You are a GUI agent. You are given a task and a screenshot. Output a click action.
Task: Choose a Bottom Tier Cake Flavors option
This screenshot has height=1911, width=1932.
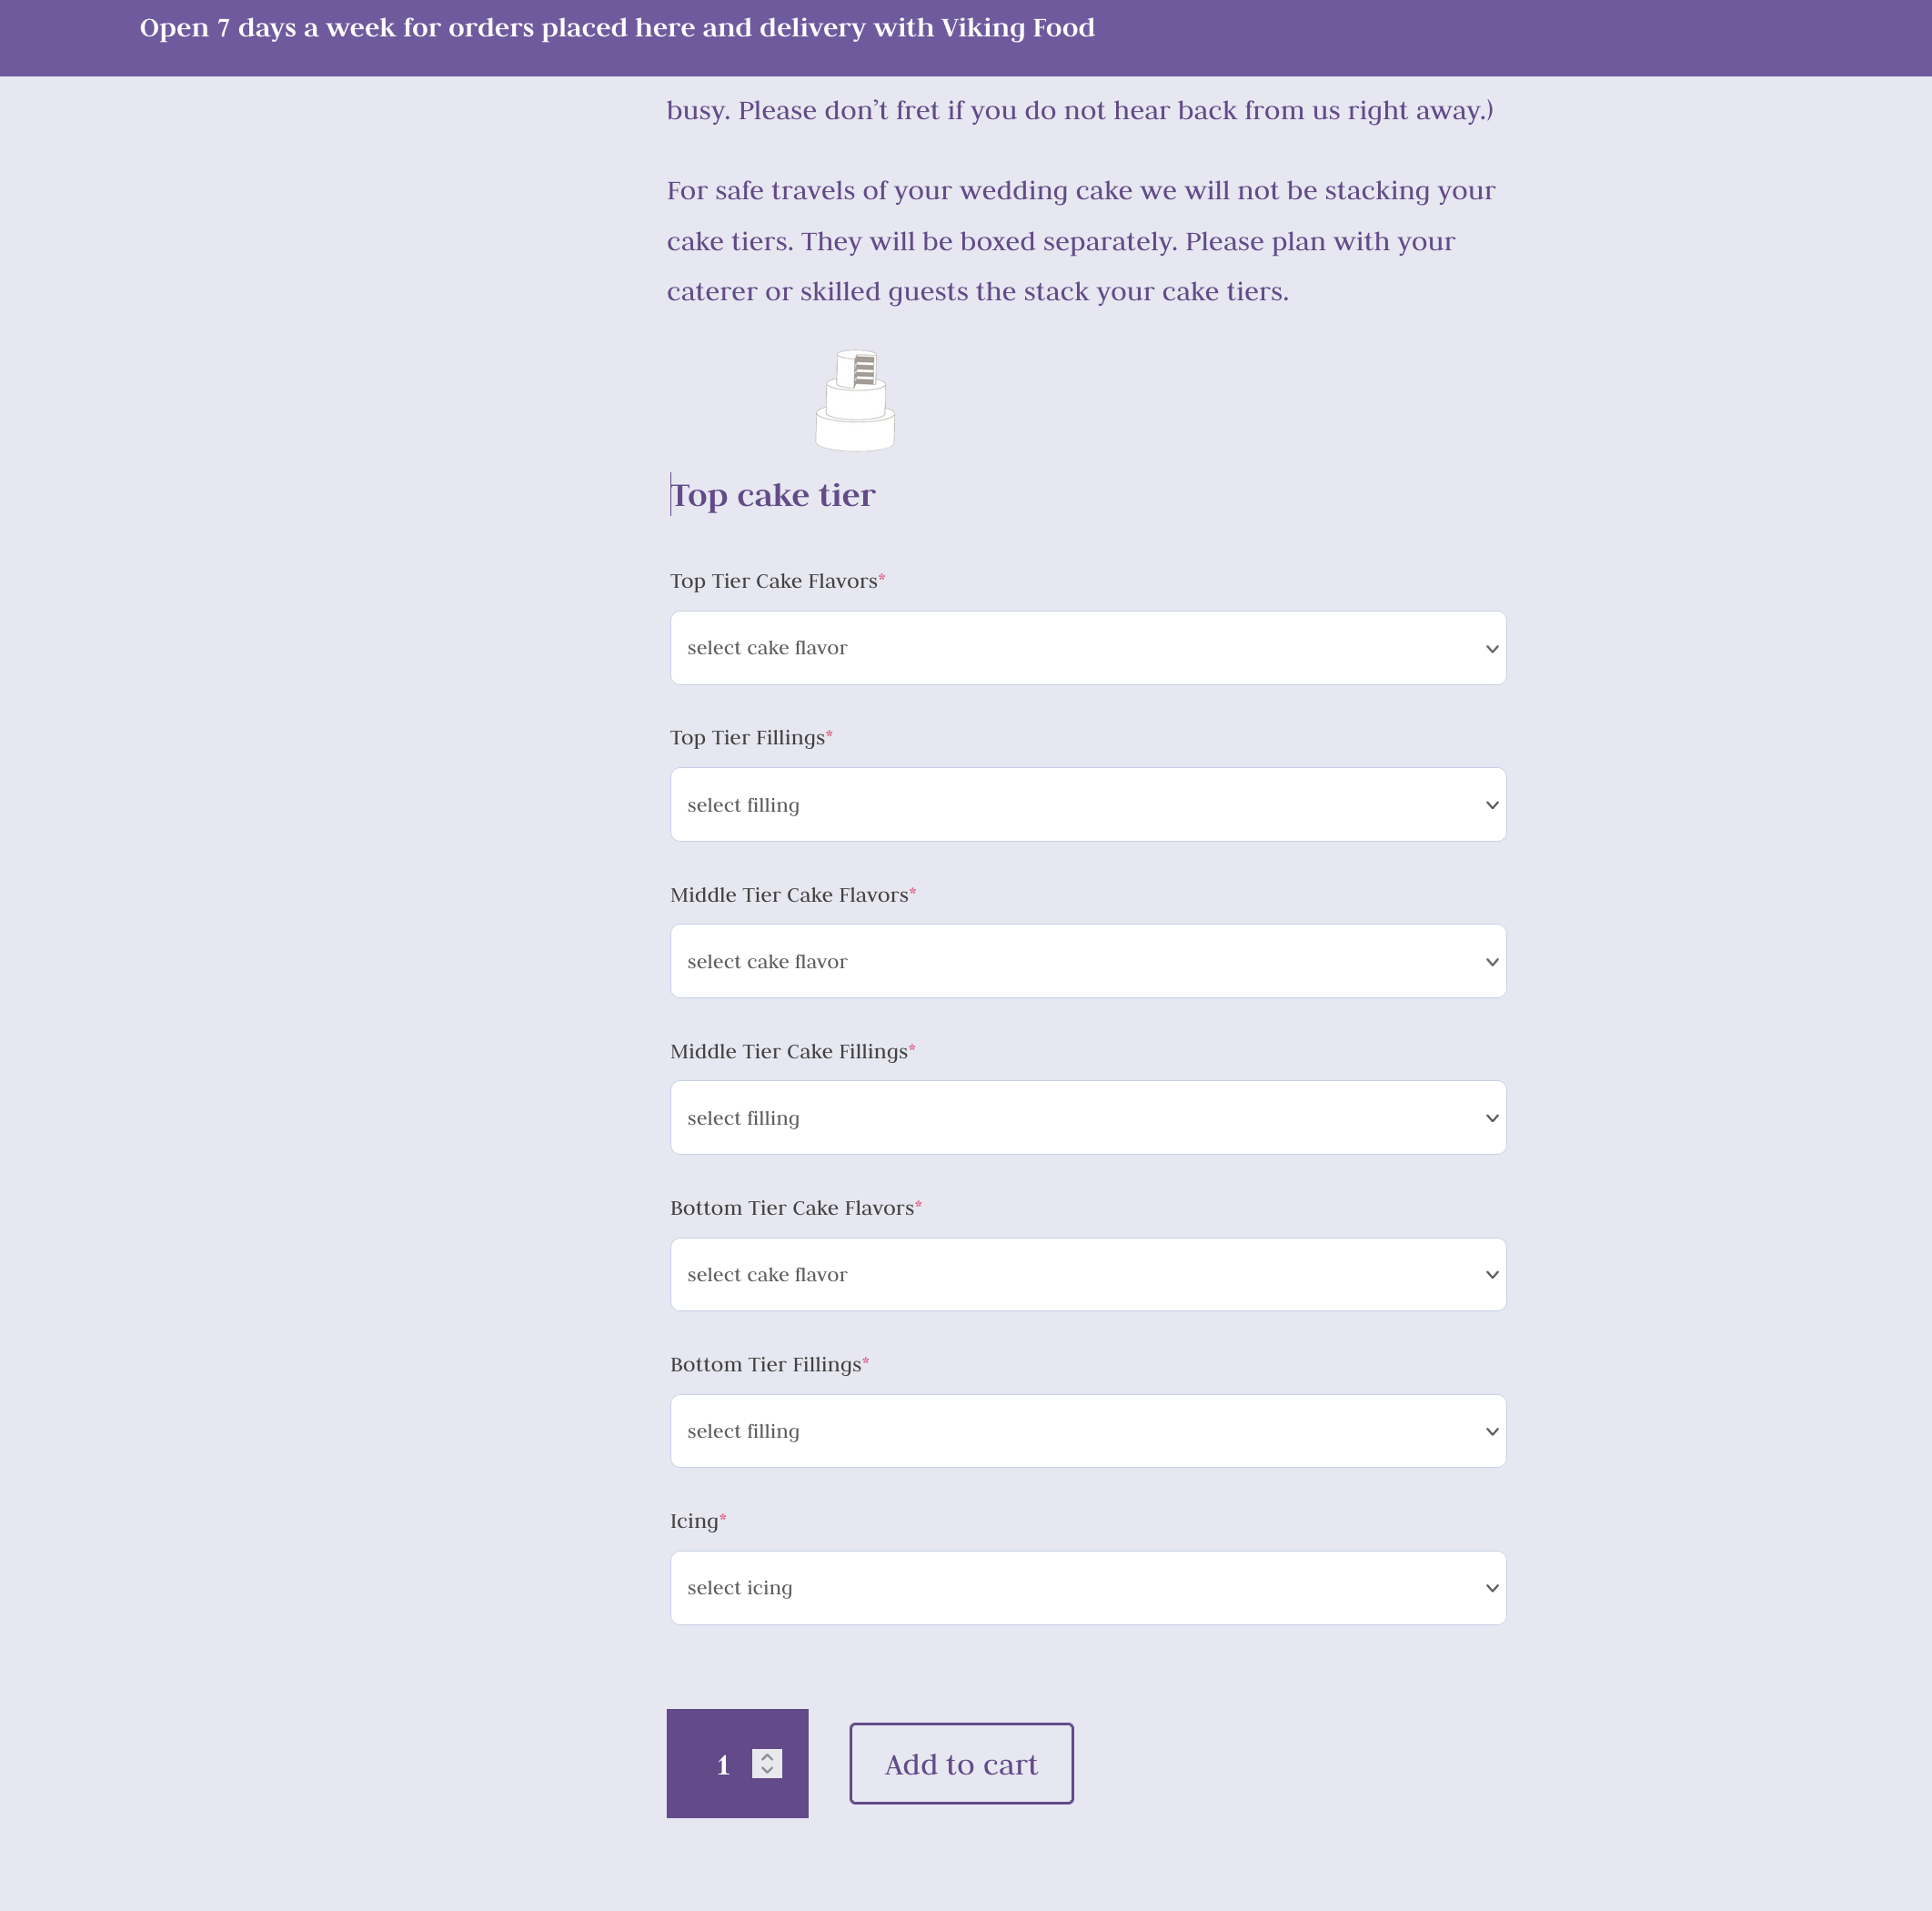coord(1088,1275)
